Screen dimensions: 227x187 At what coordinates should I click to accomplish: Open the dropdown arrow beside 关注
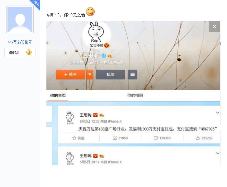90,74
